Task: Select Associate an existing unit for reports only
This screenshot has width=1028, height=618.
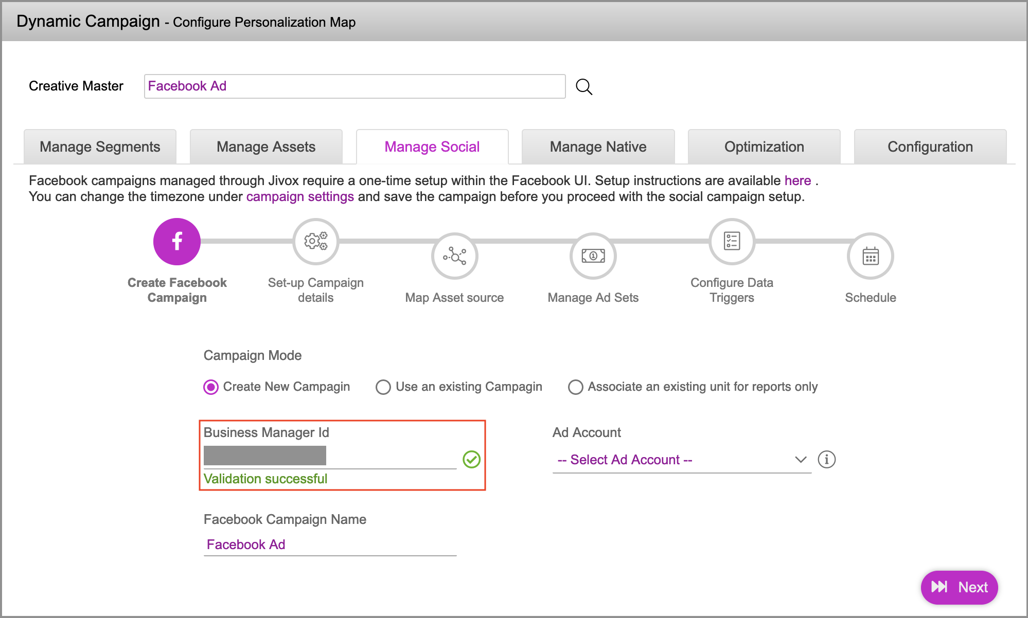Action: (x=575, y=387)
